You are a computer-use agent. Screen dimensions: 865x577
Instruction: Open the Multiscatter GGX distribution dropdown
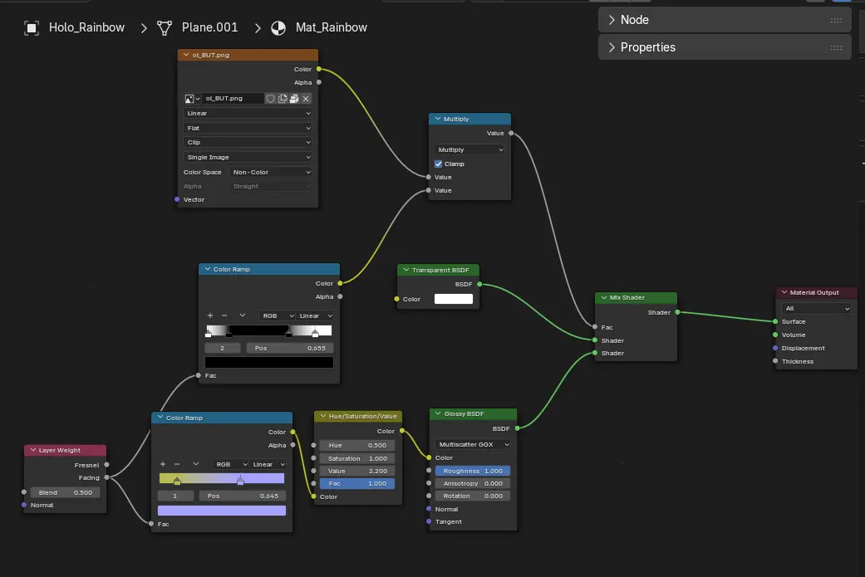point(472,444)
